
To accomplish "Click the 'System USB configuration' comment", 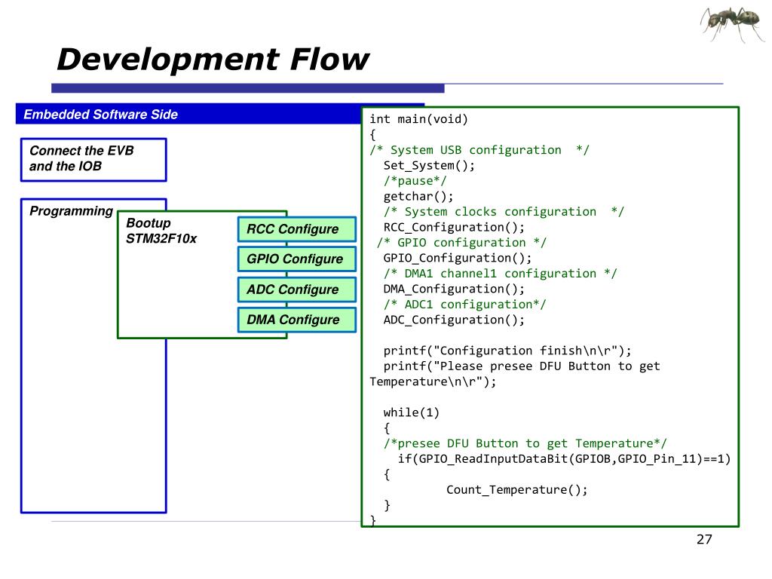I will point(479,150).
